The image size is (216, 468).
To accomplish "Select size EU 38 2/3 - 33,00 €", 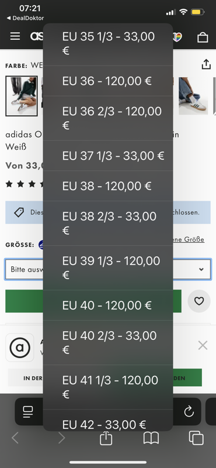I will click(x=108, y=223).
